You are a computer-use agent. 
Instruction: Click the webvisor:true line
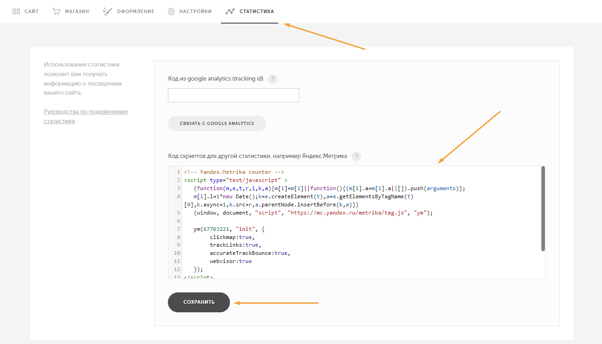[x=231, y=262]
